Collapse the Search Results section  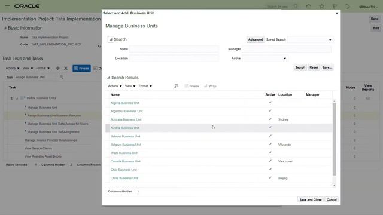(108, 78)
